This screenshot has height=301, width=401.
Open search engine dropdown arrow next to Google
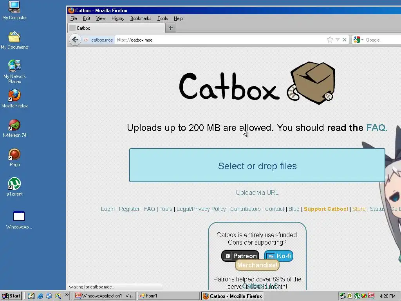[x=362, y=40]
